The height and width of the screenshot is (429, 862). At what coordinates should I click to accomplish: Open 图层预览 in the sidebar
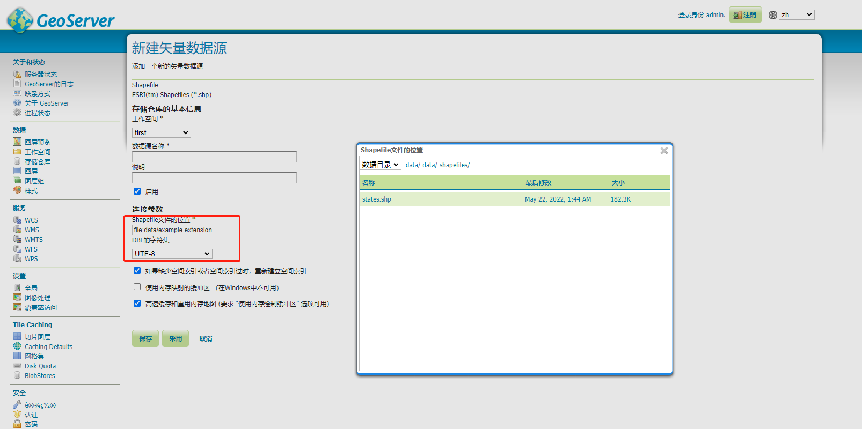tap(38, 143)
